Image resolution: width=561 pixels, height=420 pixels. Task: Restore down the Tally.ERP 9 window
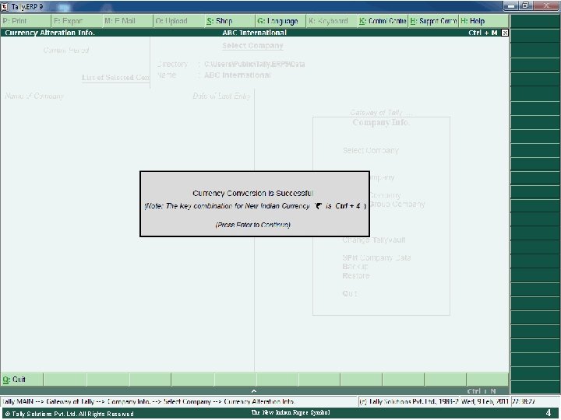(526, 5)
